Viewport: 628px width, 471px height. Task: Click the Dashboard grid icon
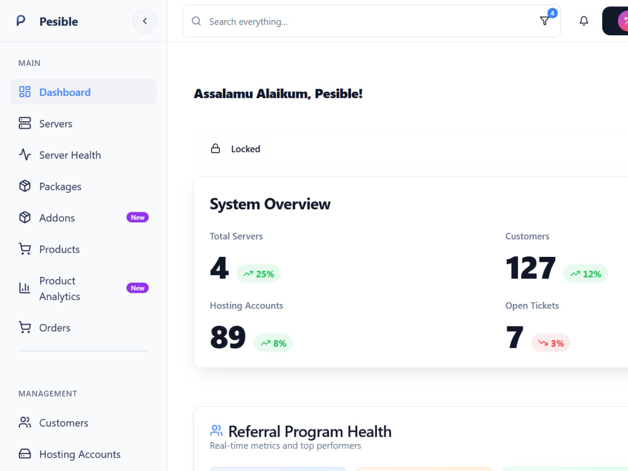pyautogui.click(x=25, y=92)
